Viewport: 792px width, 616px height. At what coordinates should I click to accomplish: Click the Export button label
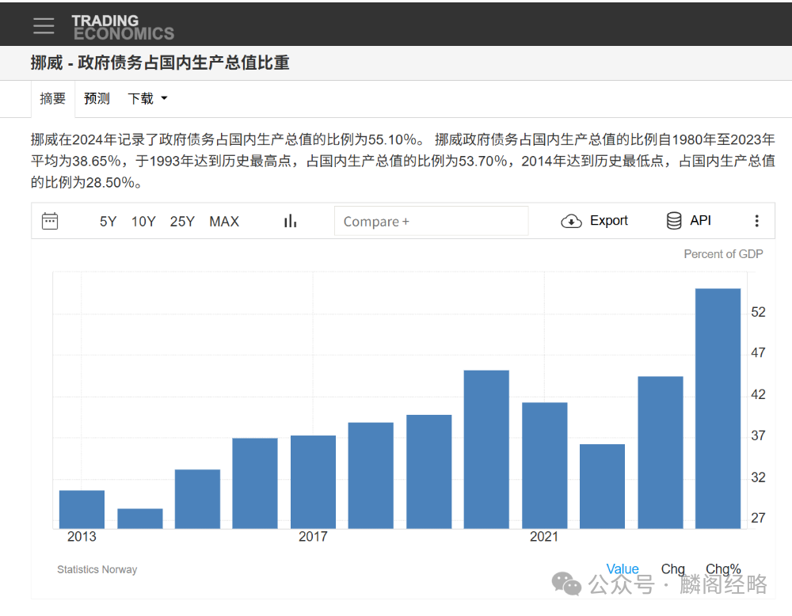coord(608,221)
